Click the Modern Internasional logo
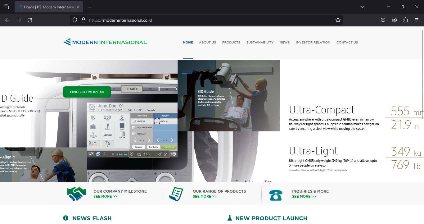This screenshot has height=224, width=424. point(105,42)
